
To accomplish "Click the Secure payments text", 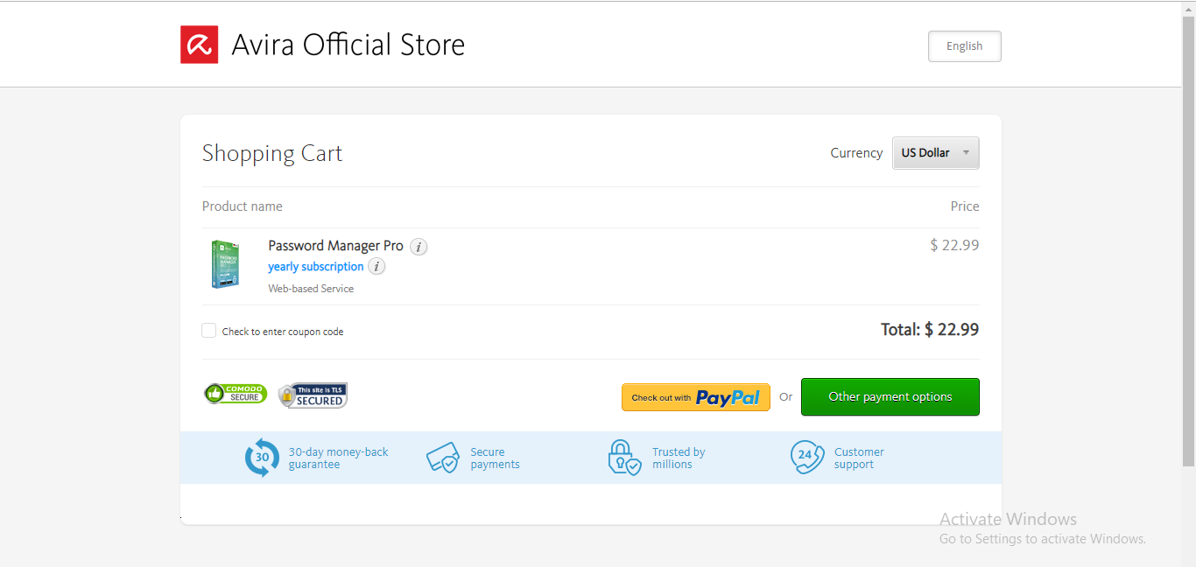I will click(x=496, y=458).
